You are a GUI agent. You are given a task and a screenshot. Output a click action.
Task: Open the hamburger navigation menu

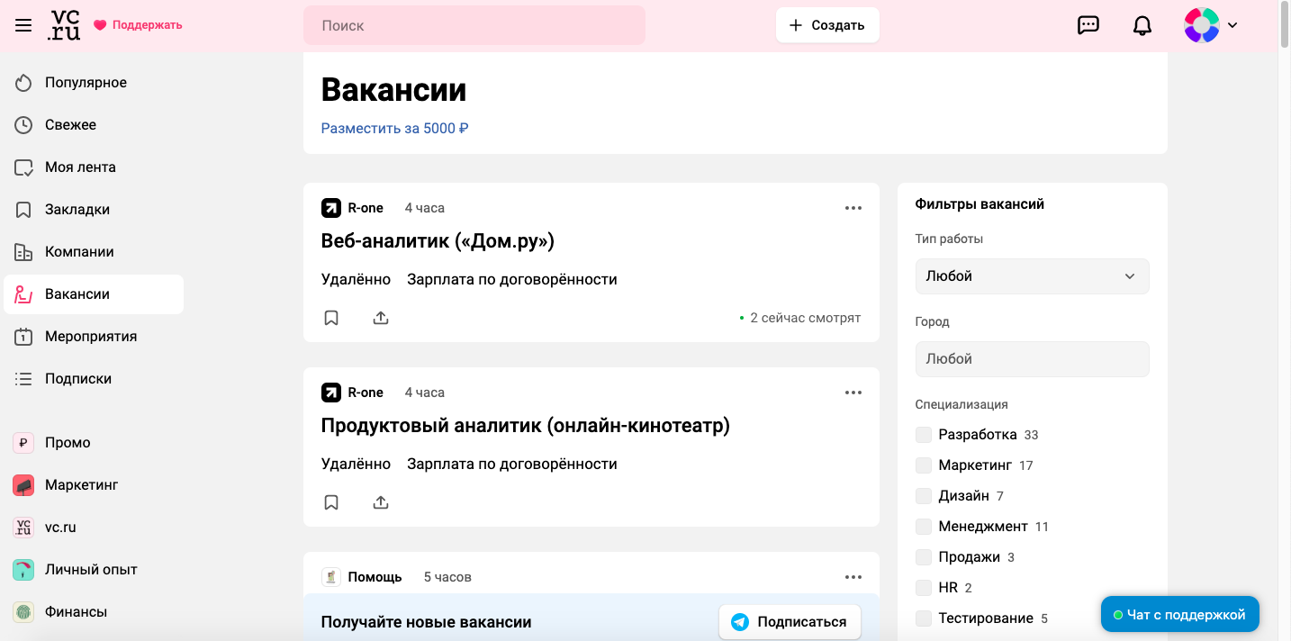(23, 24)
